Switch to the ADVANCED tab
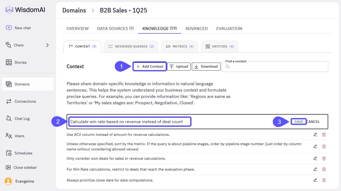This screenshot has height=191, width=341. coord(196,28)
